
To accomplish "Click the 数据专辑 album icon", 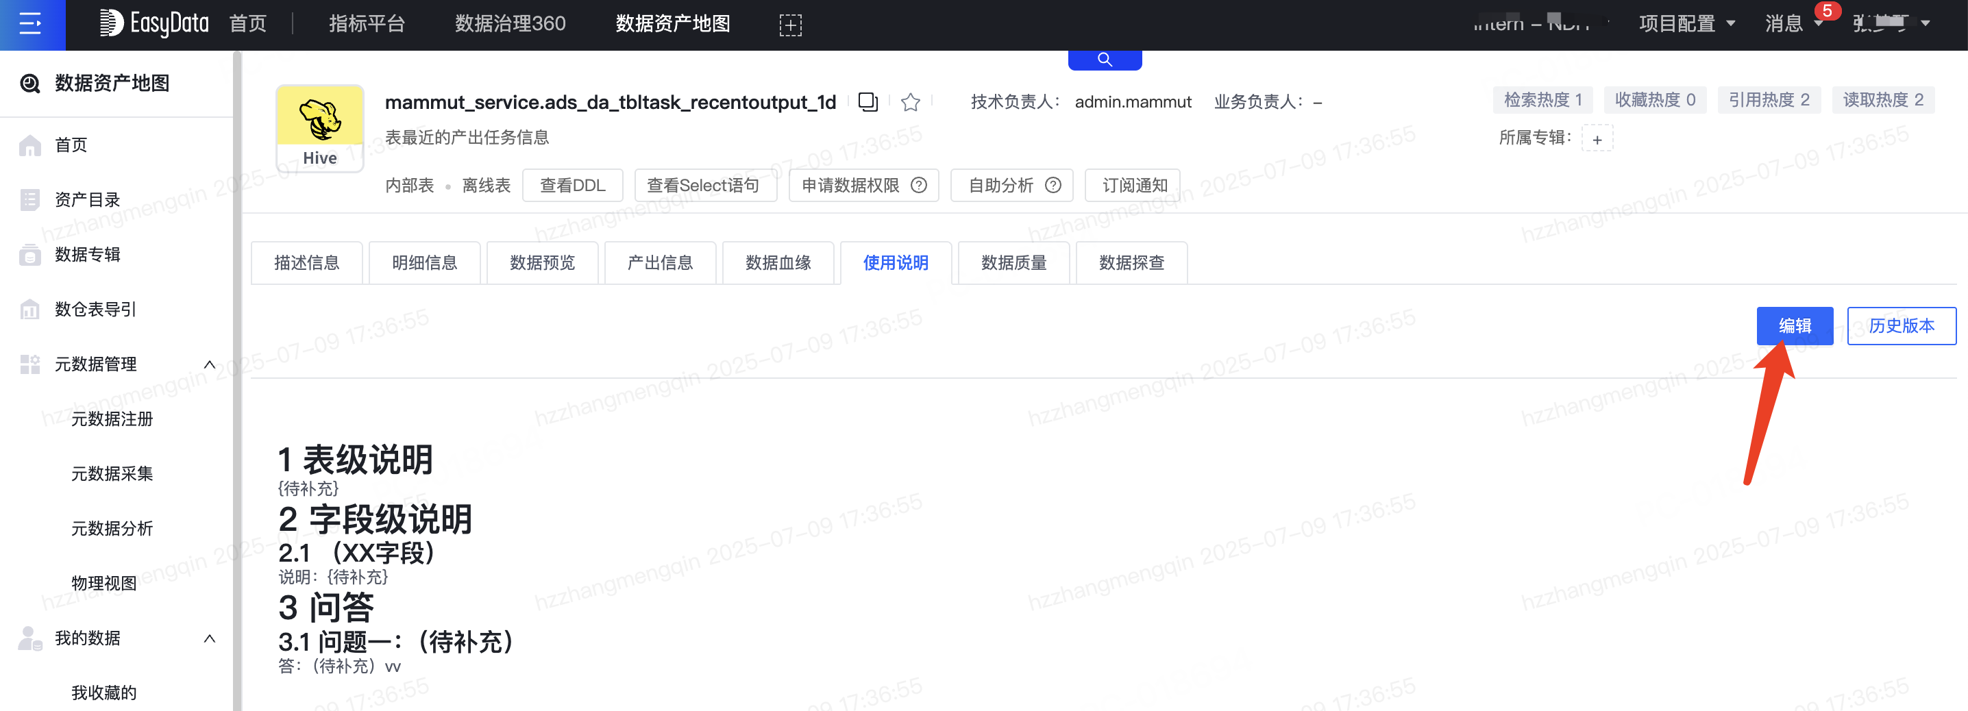I will (29, 254).
